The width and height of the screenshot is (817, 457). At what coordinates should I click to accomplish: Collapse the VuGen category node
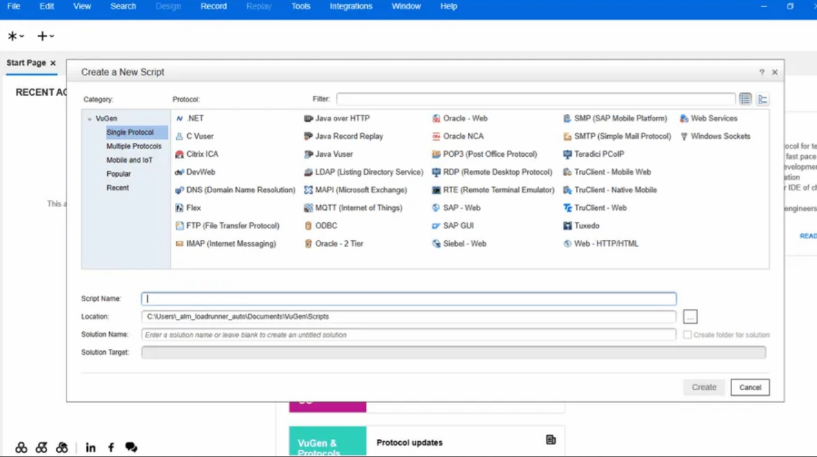[90, 119]
